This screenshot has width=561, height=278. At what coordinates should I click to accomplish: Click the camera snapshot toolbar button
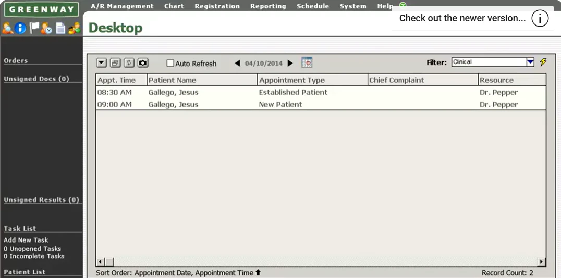143,63
